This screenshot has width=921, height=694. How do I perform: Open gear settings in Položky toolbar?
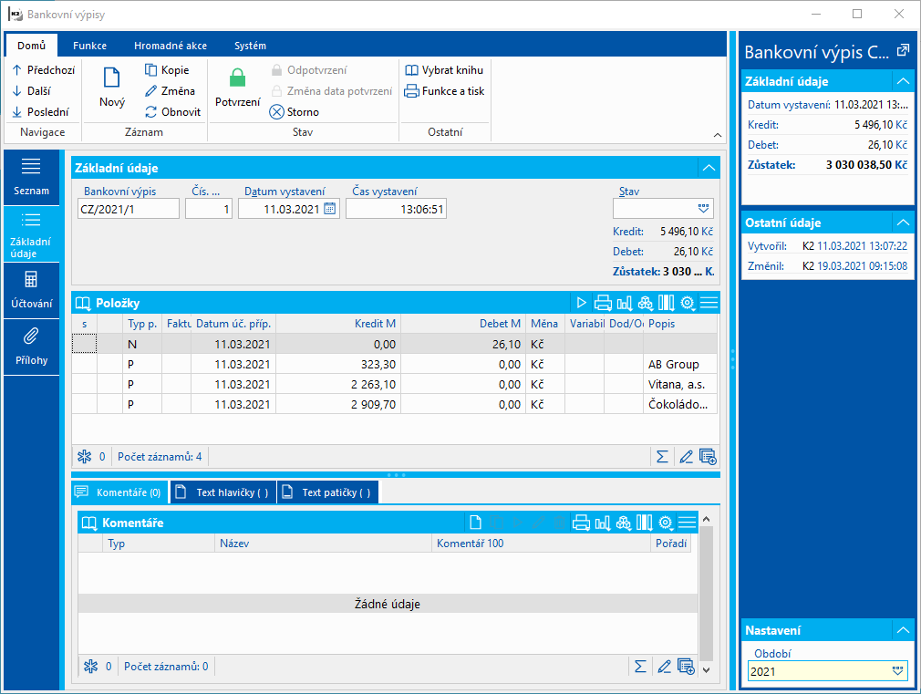688,303
